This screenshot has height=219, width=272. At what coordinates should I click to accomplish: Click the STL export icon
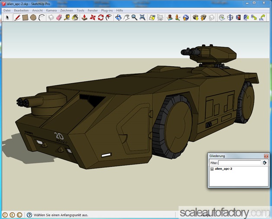click(262, 18)
